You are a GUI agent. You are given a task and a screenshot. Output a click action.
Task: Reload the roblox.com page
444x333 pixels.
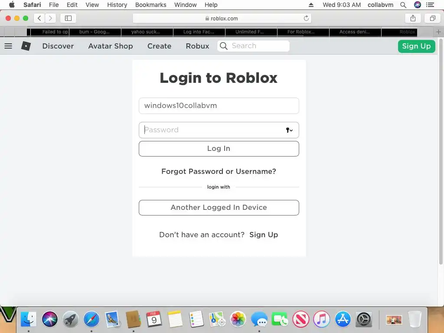click(306, 18)
